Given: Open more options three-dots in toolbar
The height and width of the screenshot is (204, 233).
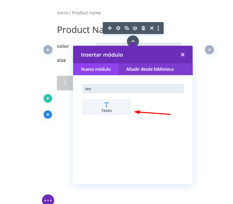Looking at the screenshot, I should [x=158, y=28].
